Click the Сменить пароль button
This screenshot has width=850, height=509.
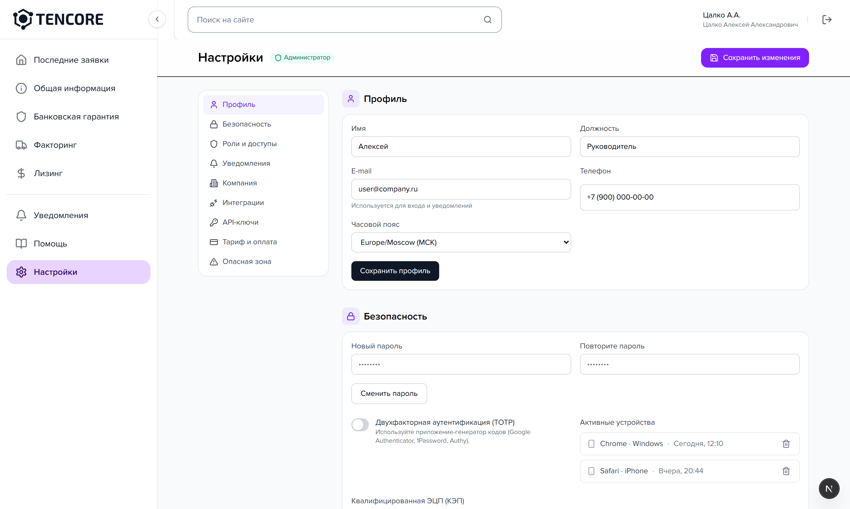click(x=389, y=393)
